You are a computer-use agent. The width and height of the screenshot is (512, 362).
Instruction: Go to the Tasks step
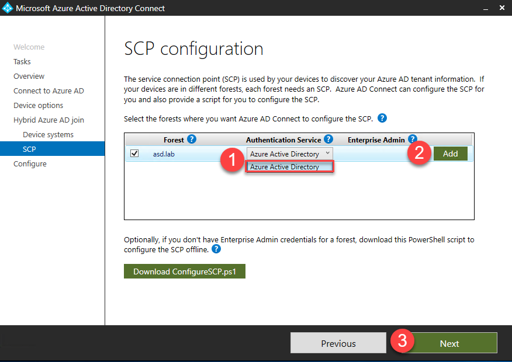coord(22,62)
